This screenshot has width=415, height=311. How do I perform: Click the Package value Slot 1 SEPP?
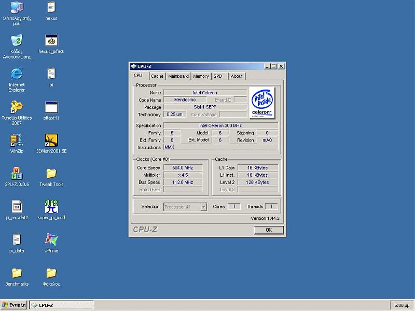[x=205, y=107]
